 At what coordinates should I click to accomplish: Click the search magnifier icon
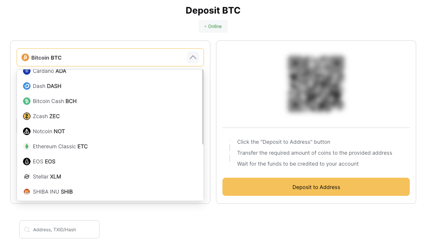click(x=26, y=229)
